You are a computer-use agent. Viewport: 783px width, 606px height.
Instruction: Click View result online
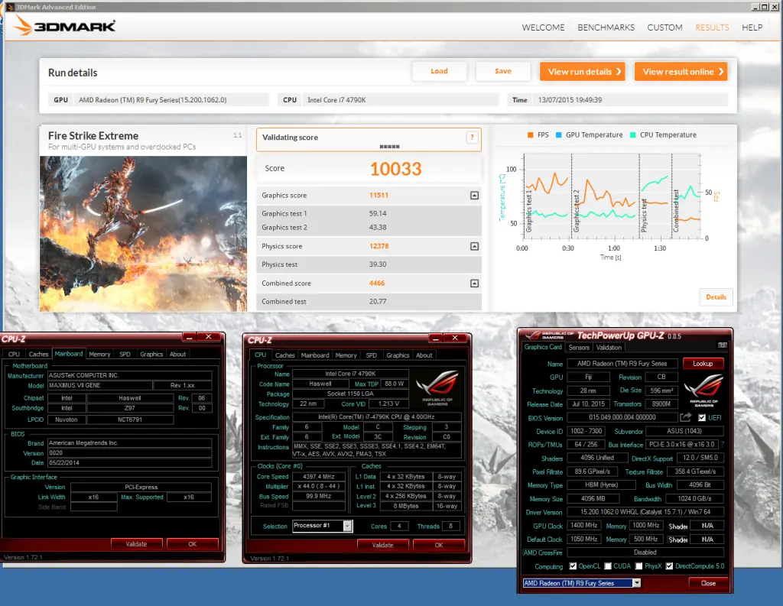tap(681, 71)
